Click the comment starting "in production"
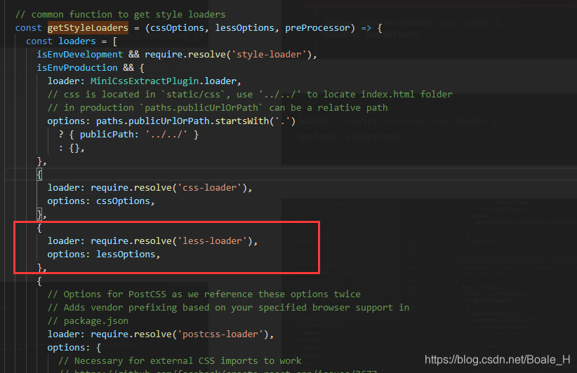577x373 pixels. tap(218, 108)
